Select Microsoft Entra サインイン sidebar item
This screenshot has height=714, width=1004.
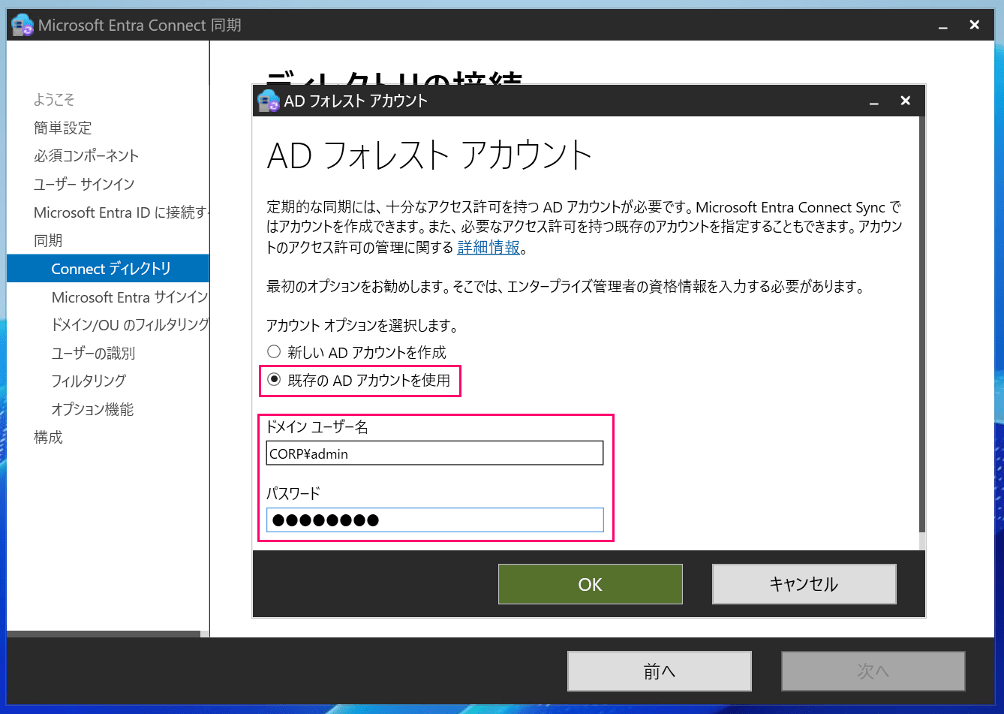coord(130,297)
